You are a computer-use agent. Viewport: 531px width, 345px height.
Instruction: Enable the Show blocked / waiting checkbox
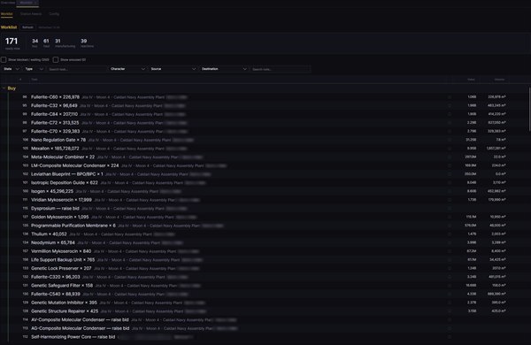[4, 59]
